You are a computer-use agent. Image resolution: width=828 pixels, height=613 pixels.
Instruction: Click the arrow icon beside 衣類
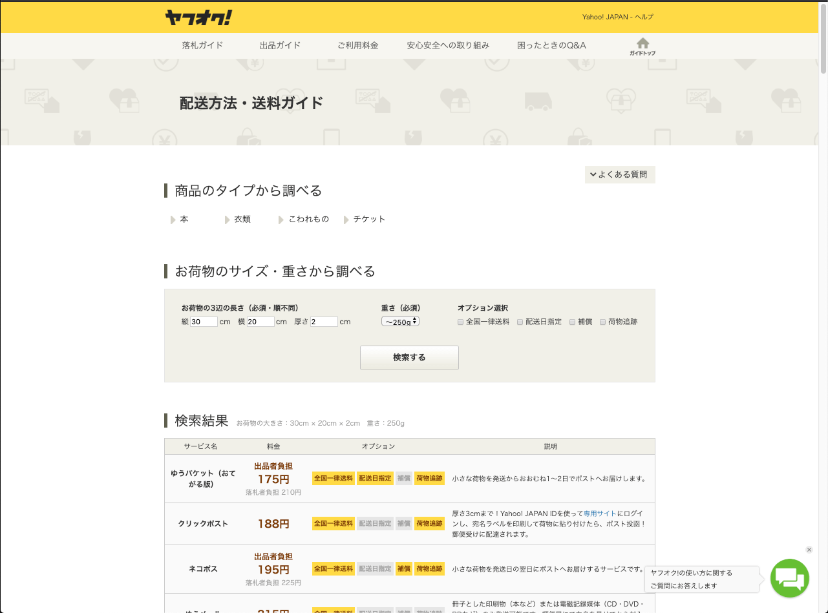[227, 220]
